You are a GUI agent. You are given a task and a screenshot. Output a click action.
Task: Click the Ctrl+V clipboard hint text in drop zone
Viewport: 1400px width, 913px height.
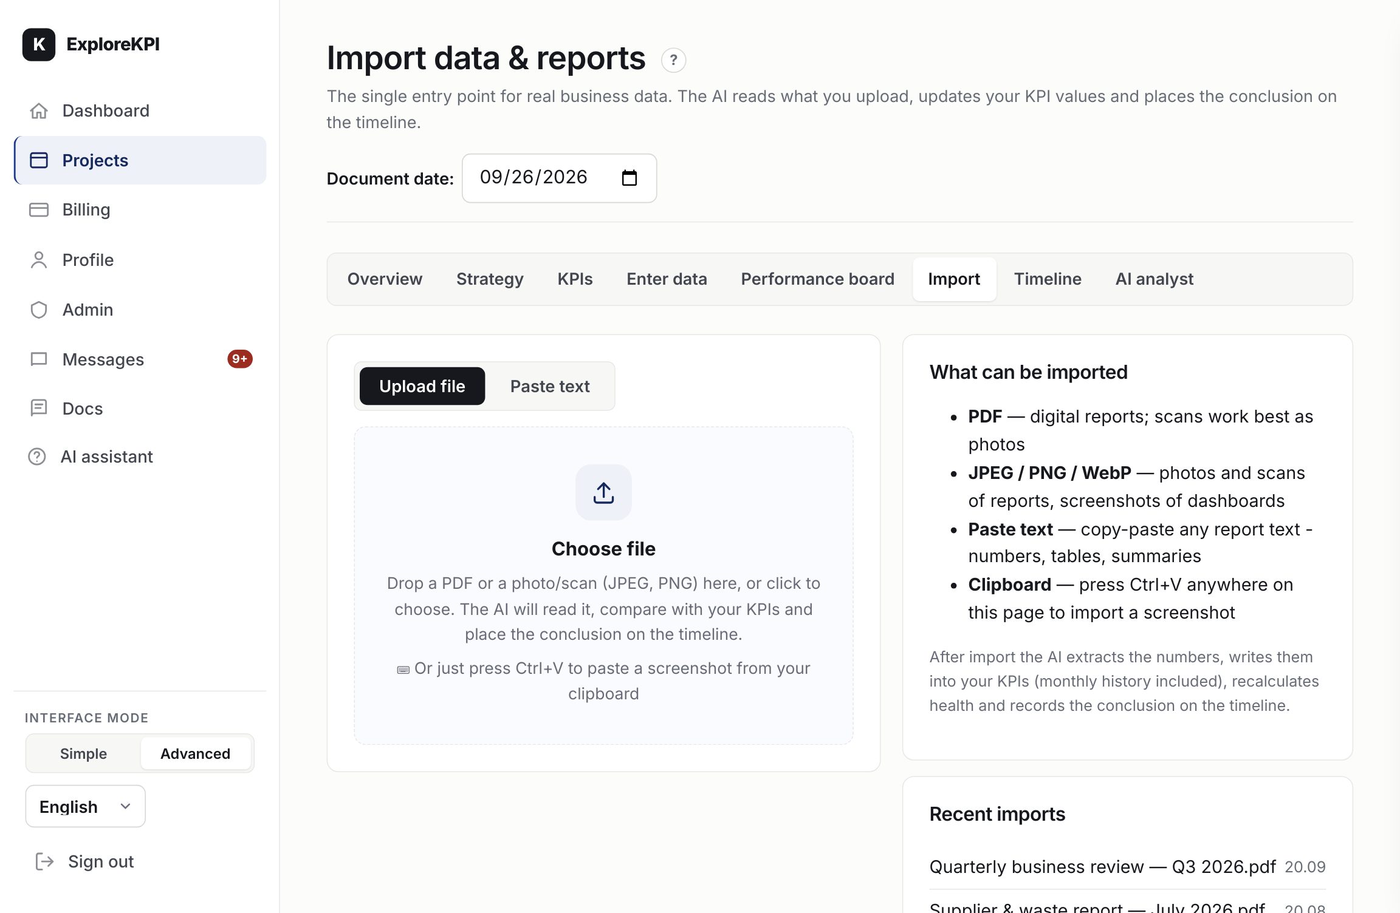(x=603, y=681)
